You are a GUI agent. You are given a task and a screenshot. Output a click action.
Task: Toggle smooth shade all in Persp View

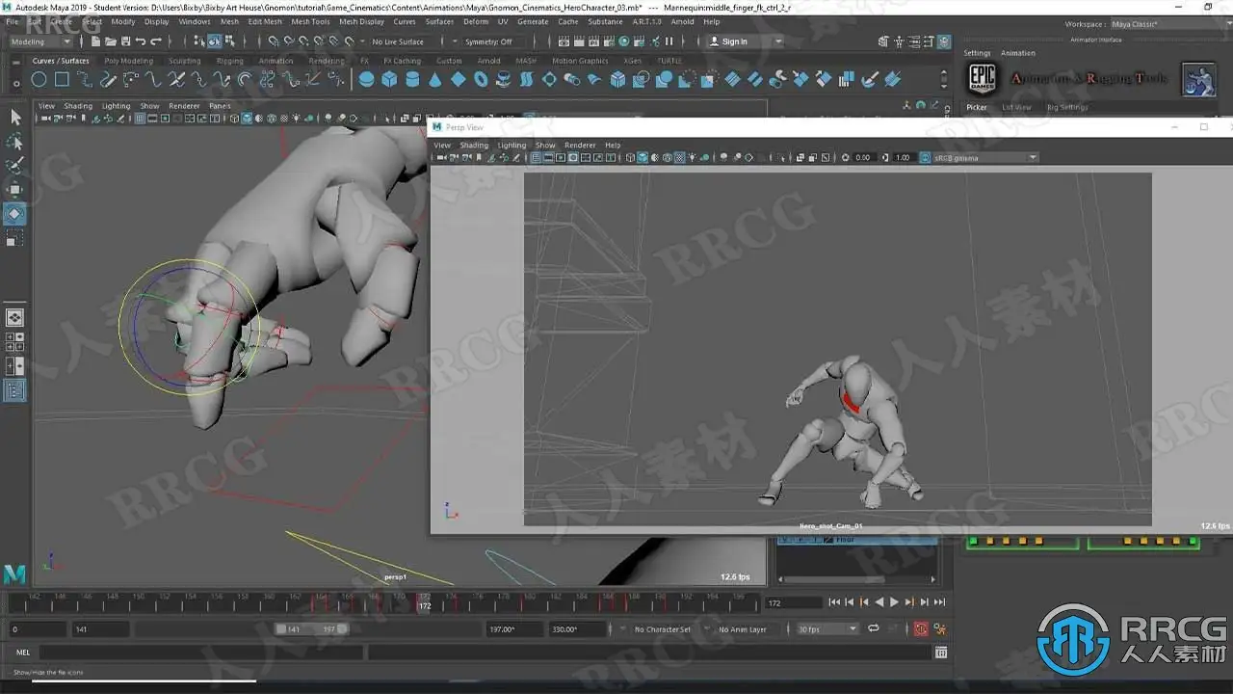coord(643,157)
